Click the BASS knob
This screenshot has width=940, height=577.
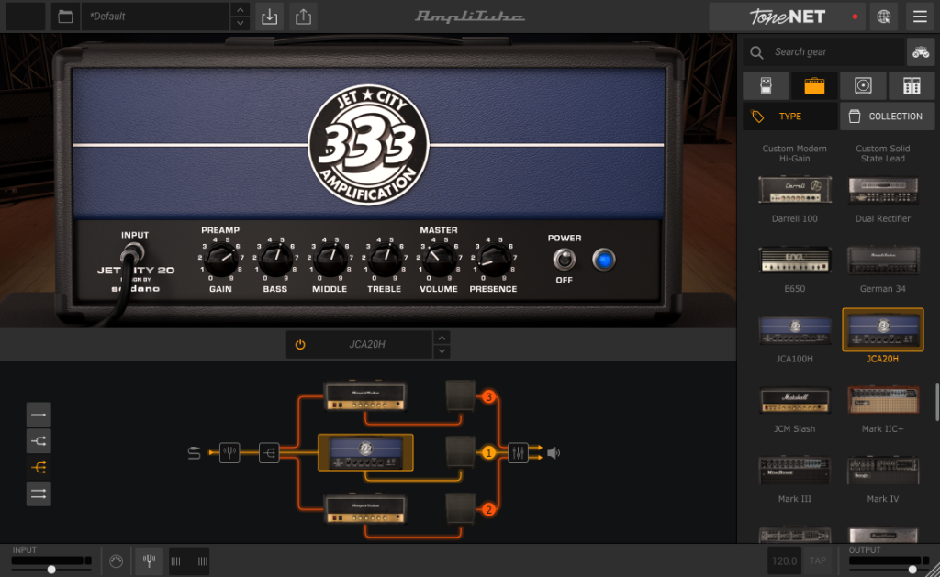pyautogui.click(x=275, y=260)
